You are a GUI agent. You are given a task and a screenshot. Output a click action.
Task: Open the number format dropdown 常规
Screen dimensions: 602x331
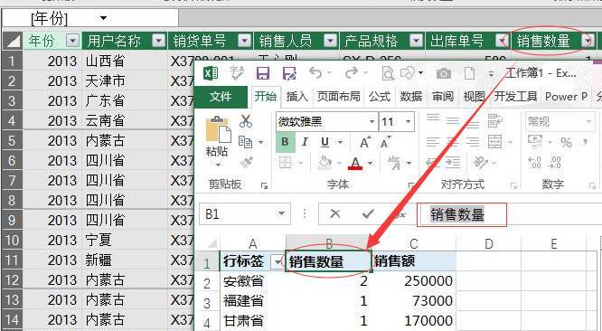[x=588, y=122]
